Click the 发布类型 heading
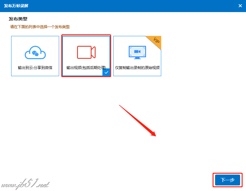This screenshot has height=191, width=246. click(x=18, y=19)
